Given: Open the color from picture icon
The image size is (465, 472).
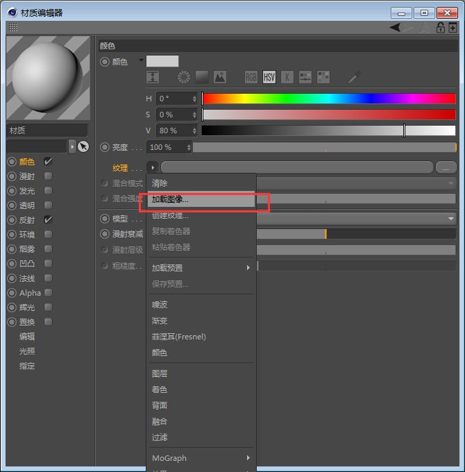Looking at the screenshot, I should (220, 77).
